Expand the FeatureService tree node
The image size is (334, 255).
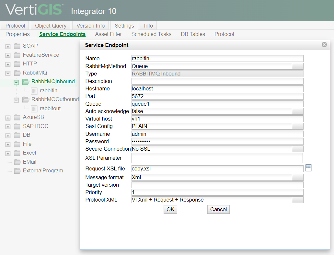point(8,55)
